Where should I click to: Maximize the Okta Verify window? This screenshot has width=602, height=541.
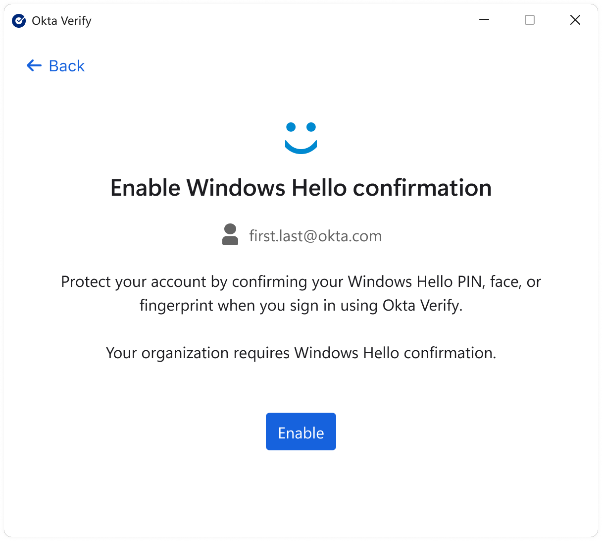[x=530, y=20]
